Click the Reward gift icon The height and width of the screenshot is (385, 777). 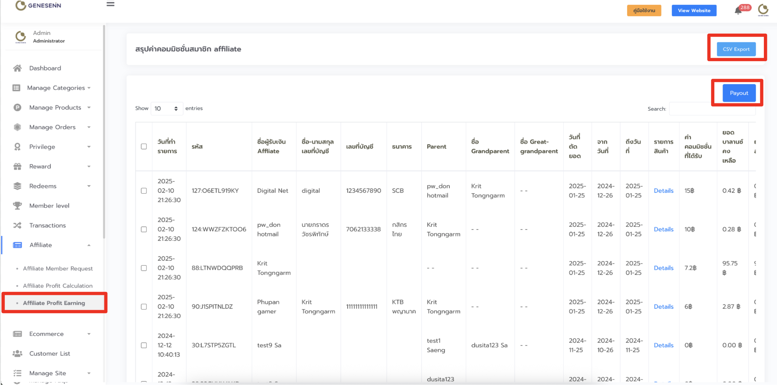coord(18,167)
